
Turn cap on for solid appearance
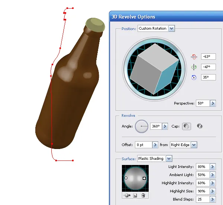click(187, 126)
